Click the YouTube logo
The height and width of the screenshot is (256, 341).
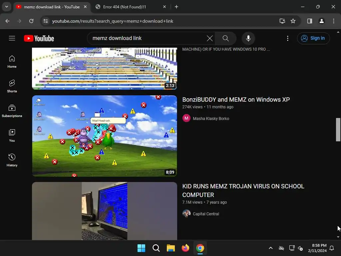tap(39, 38)
